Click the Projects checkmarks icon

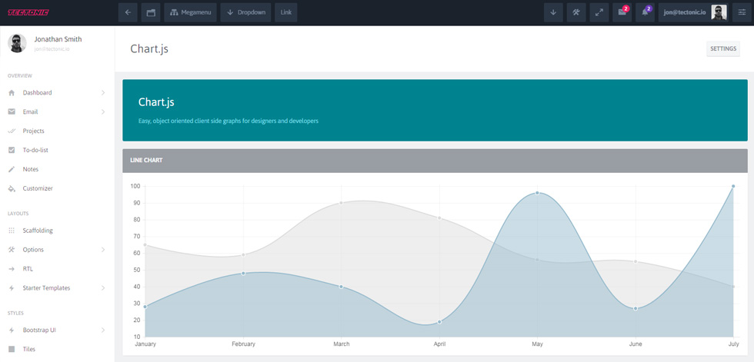pyautogui.click(x=12, y=131)
